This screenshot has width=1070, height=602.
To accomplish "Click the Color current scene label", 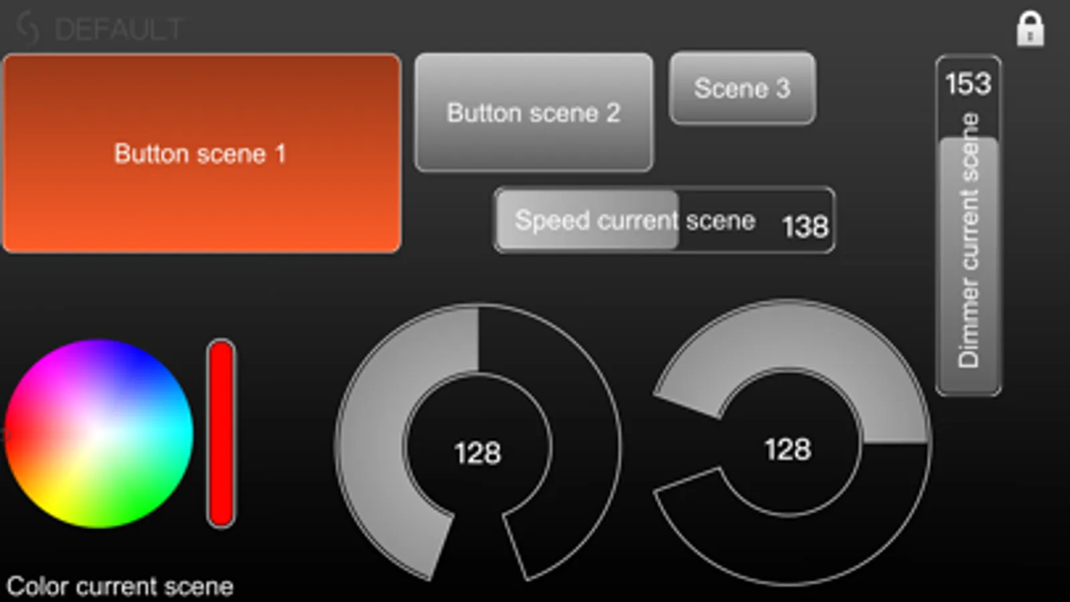I will tap(120, 587).
